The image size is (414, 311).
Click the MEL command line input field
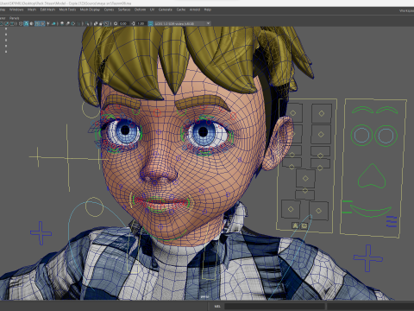pyautogui.click(x=274, y=306)
